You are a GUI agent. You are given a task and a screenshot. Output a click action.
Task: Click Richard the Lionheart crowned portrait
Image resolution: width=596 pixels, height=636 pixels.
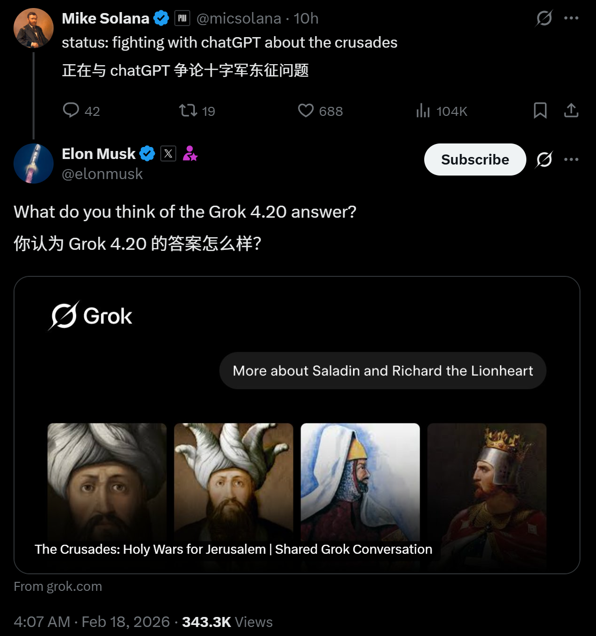point(486,482)
